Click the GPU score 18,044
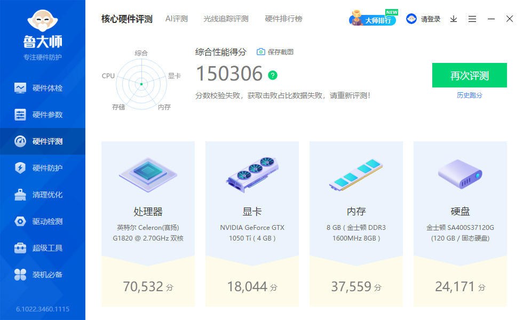 [x=247, y=287]
